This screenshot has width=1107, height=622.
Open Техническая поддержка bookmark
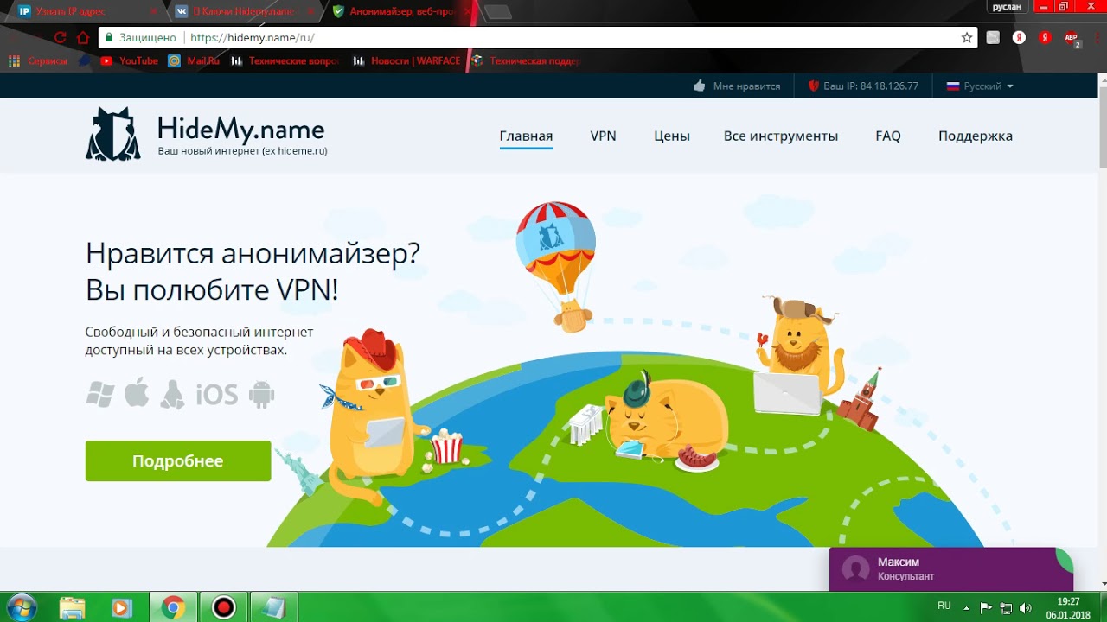point(525,61)
